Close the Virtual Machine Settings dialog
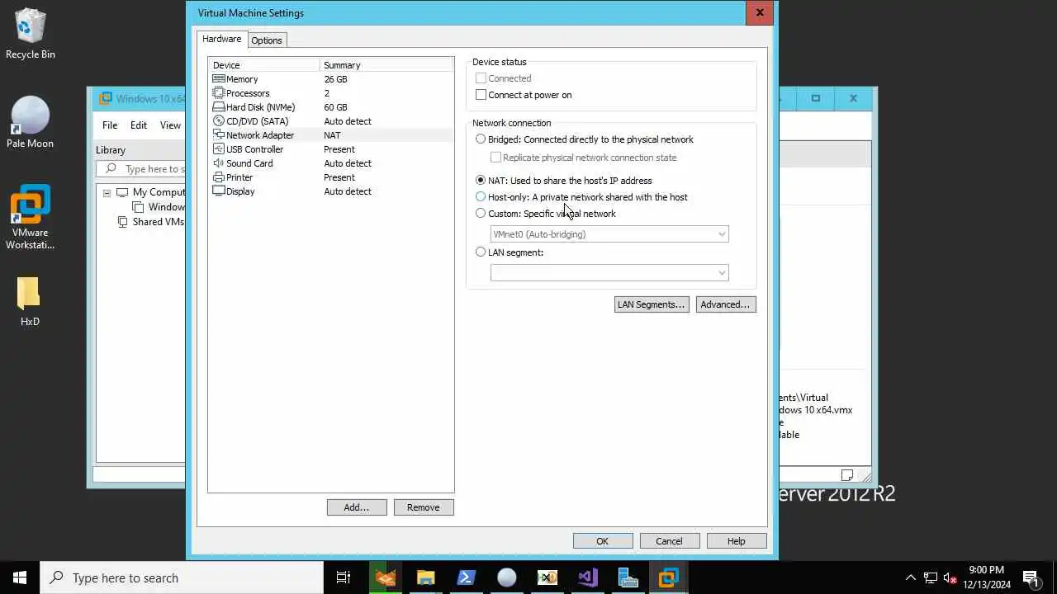Screen dimensions: 1057x594 pos(760,12)
